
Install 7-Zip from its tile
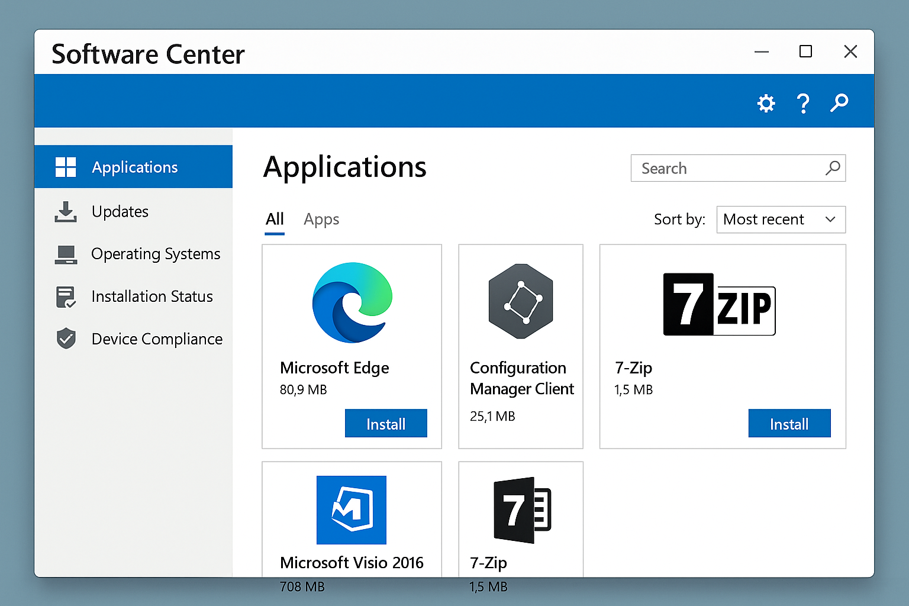(789, 423)
